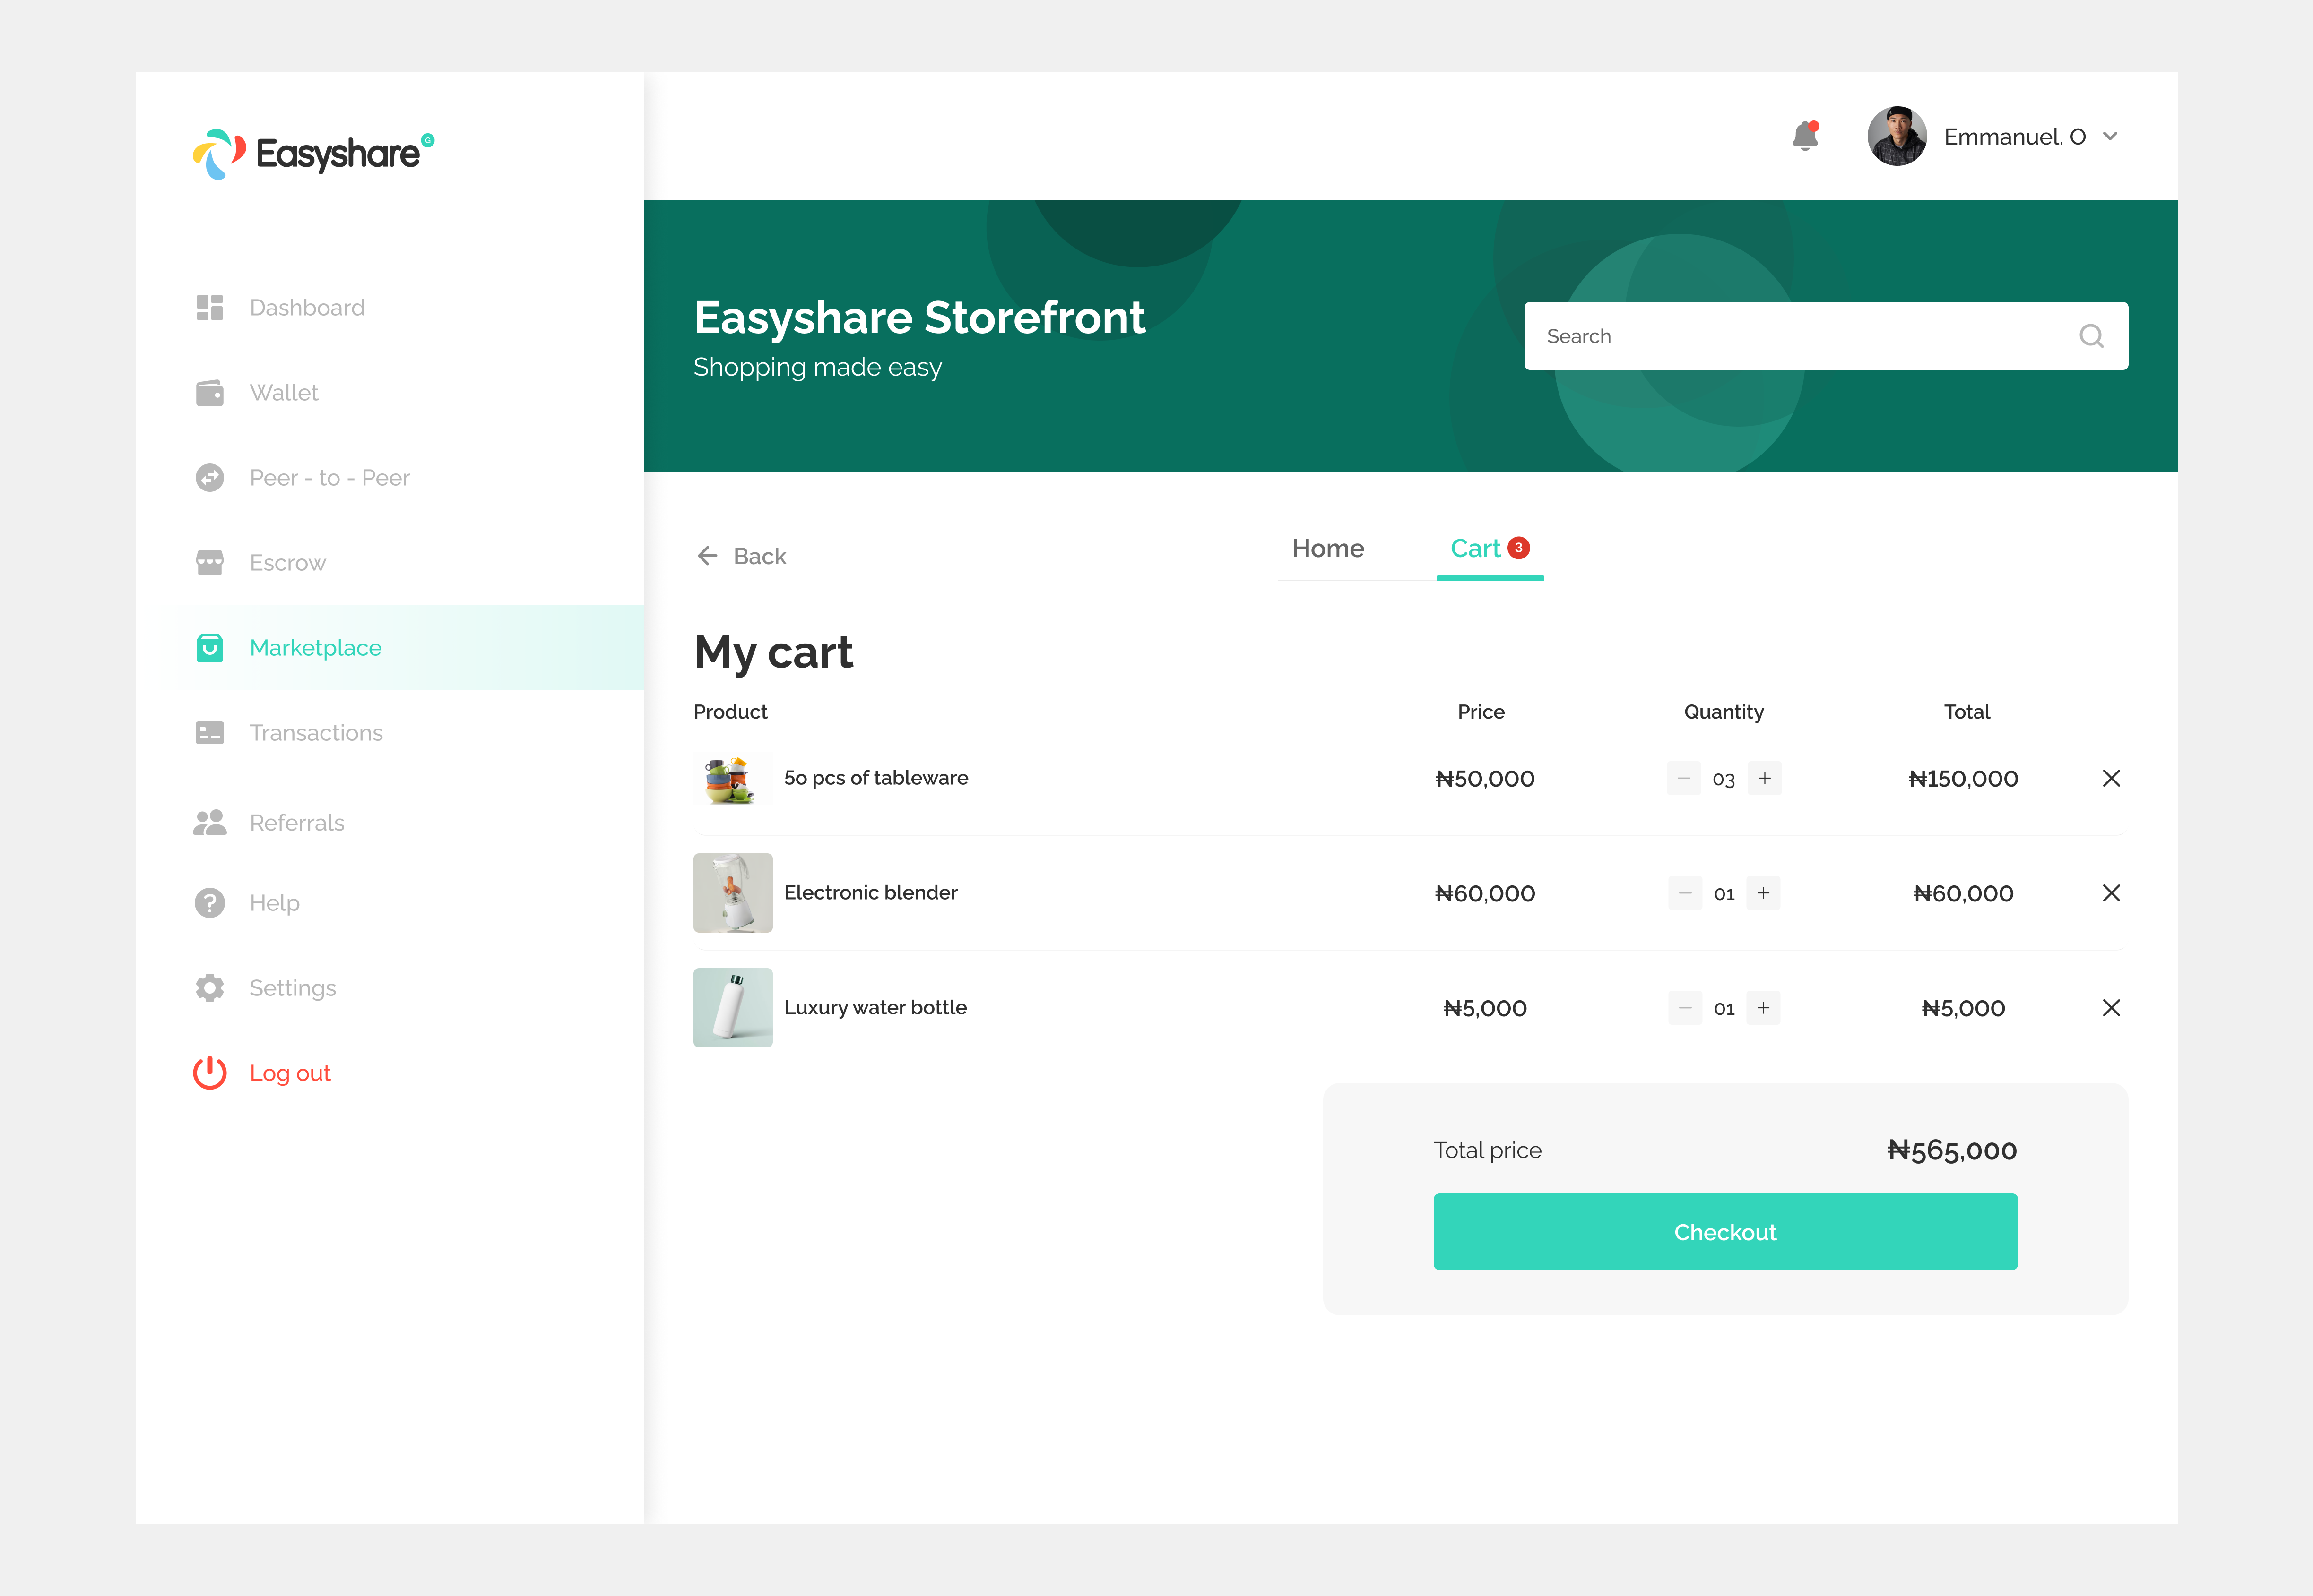Click the ₦50,000 price value
This screenshot has height=1596, width=2313.
[1485, 779]
